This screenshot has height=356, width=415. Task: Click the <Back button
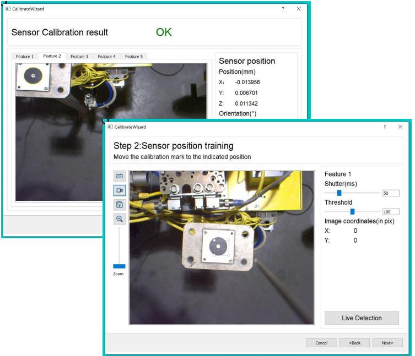click(354, 343)
